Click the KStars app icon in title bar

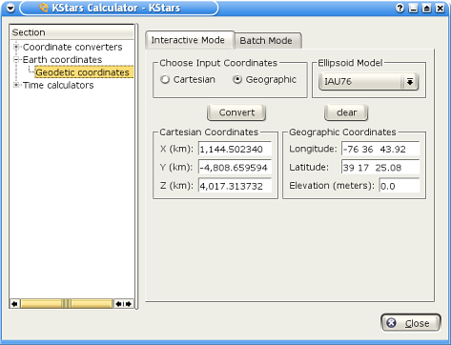pyautogui.click(x=44, y=8)
